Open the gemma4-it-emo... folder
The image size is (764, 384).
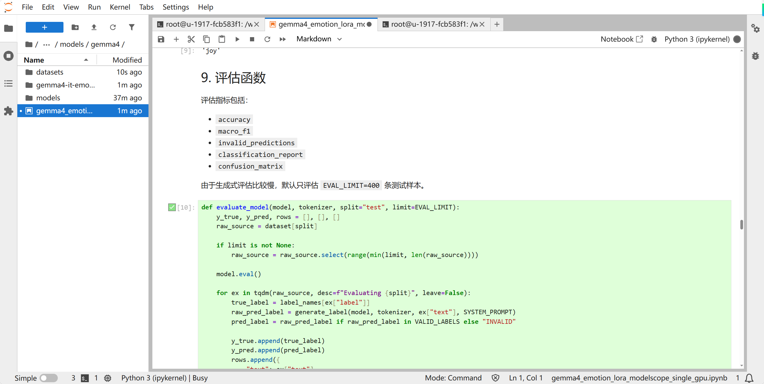pos(83,85)
